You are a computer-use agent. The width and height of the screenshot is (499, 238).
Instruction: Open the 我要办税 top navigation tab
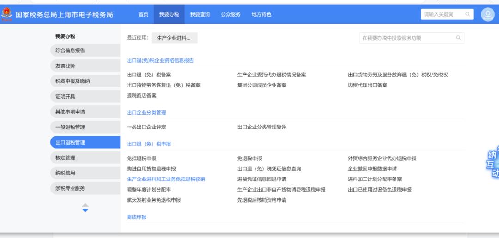tap(169, 15)
